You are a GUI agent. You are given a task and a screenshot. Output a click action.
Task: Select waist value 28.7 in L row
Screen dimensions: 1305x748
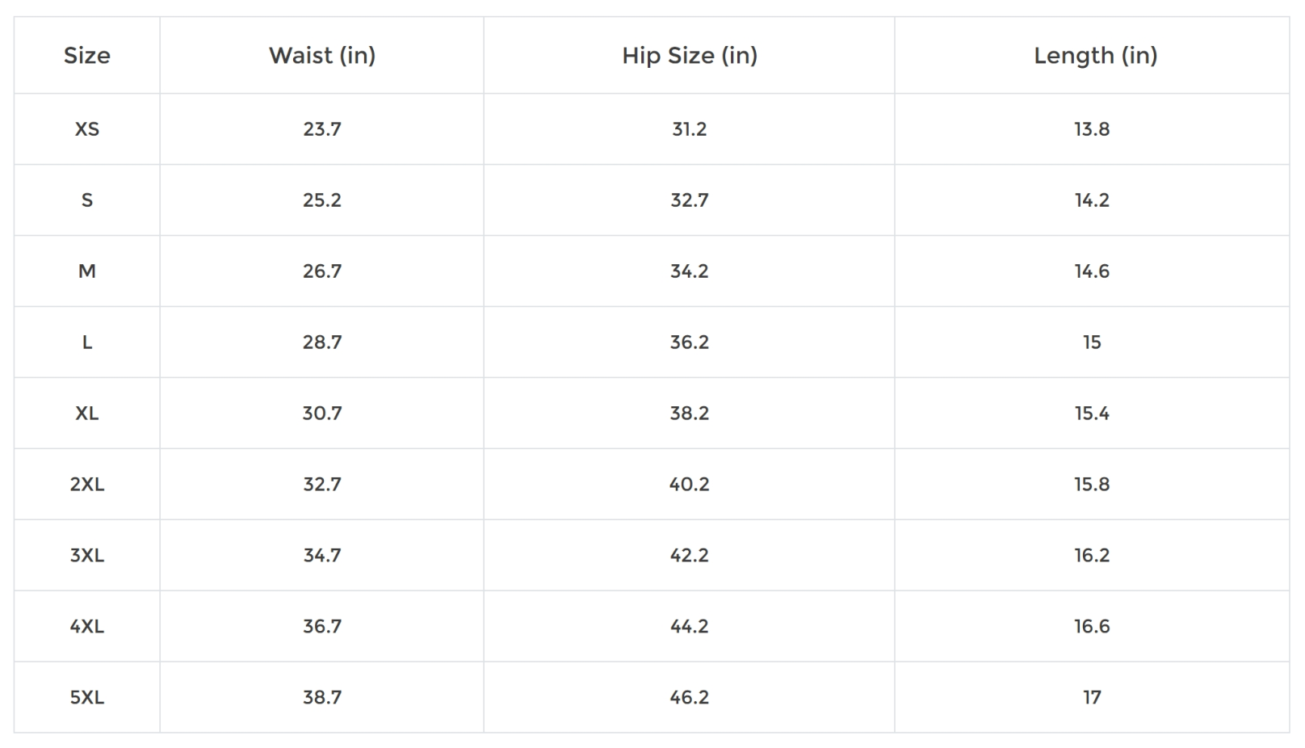pos(322,342)
